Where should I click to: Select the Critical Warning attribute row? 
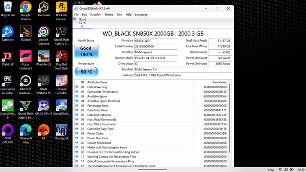pyautogui.click(x=152, y=87)
